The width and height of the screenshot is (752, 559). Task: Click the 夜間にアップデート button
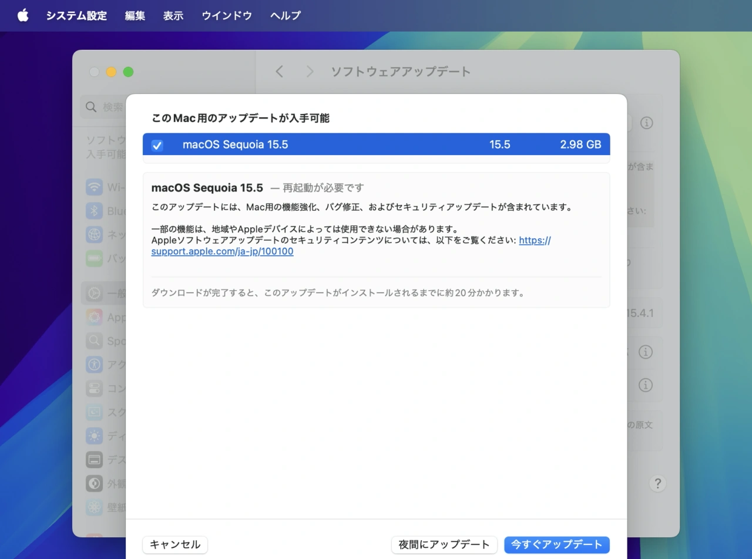coord(444,545)
